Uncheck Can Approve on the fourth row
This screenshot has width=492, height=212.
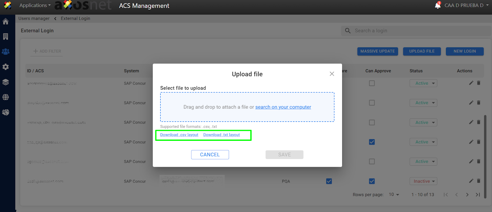pyautogui.click(x=372, y=142)
